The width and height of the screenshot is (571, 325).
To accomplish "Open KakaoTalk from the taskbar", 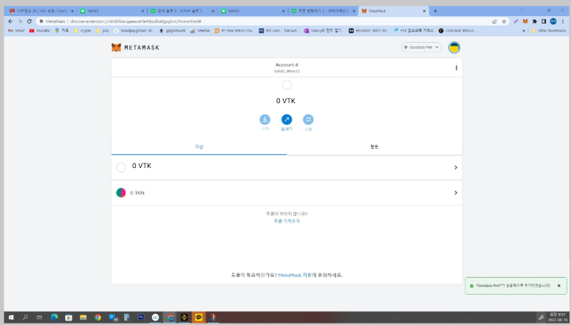I will [197, 317].
